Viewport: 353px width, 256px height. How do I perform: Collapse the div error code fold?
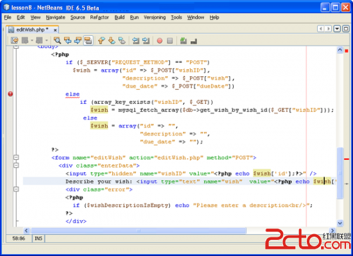click(16, 189)
